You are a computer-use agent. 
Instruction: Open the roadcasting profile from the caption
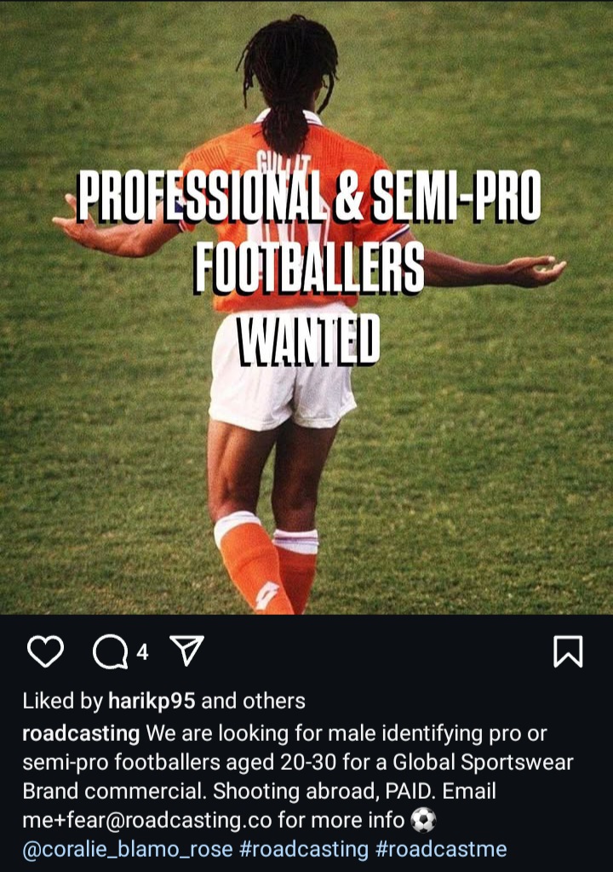coord(81,733)
